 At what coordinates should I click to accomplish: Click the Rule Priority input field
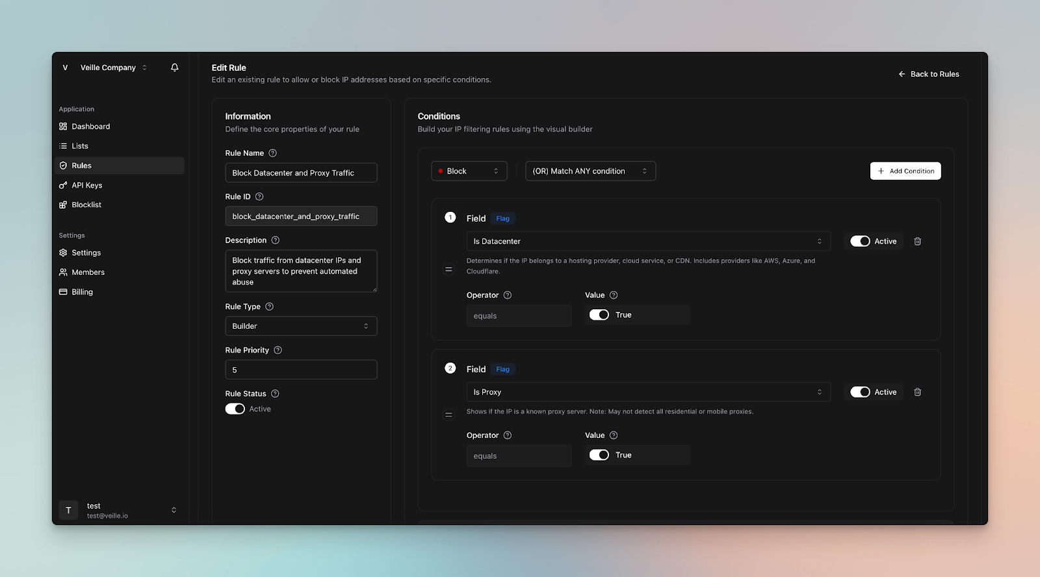tap(301, 370)
